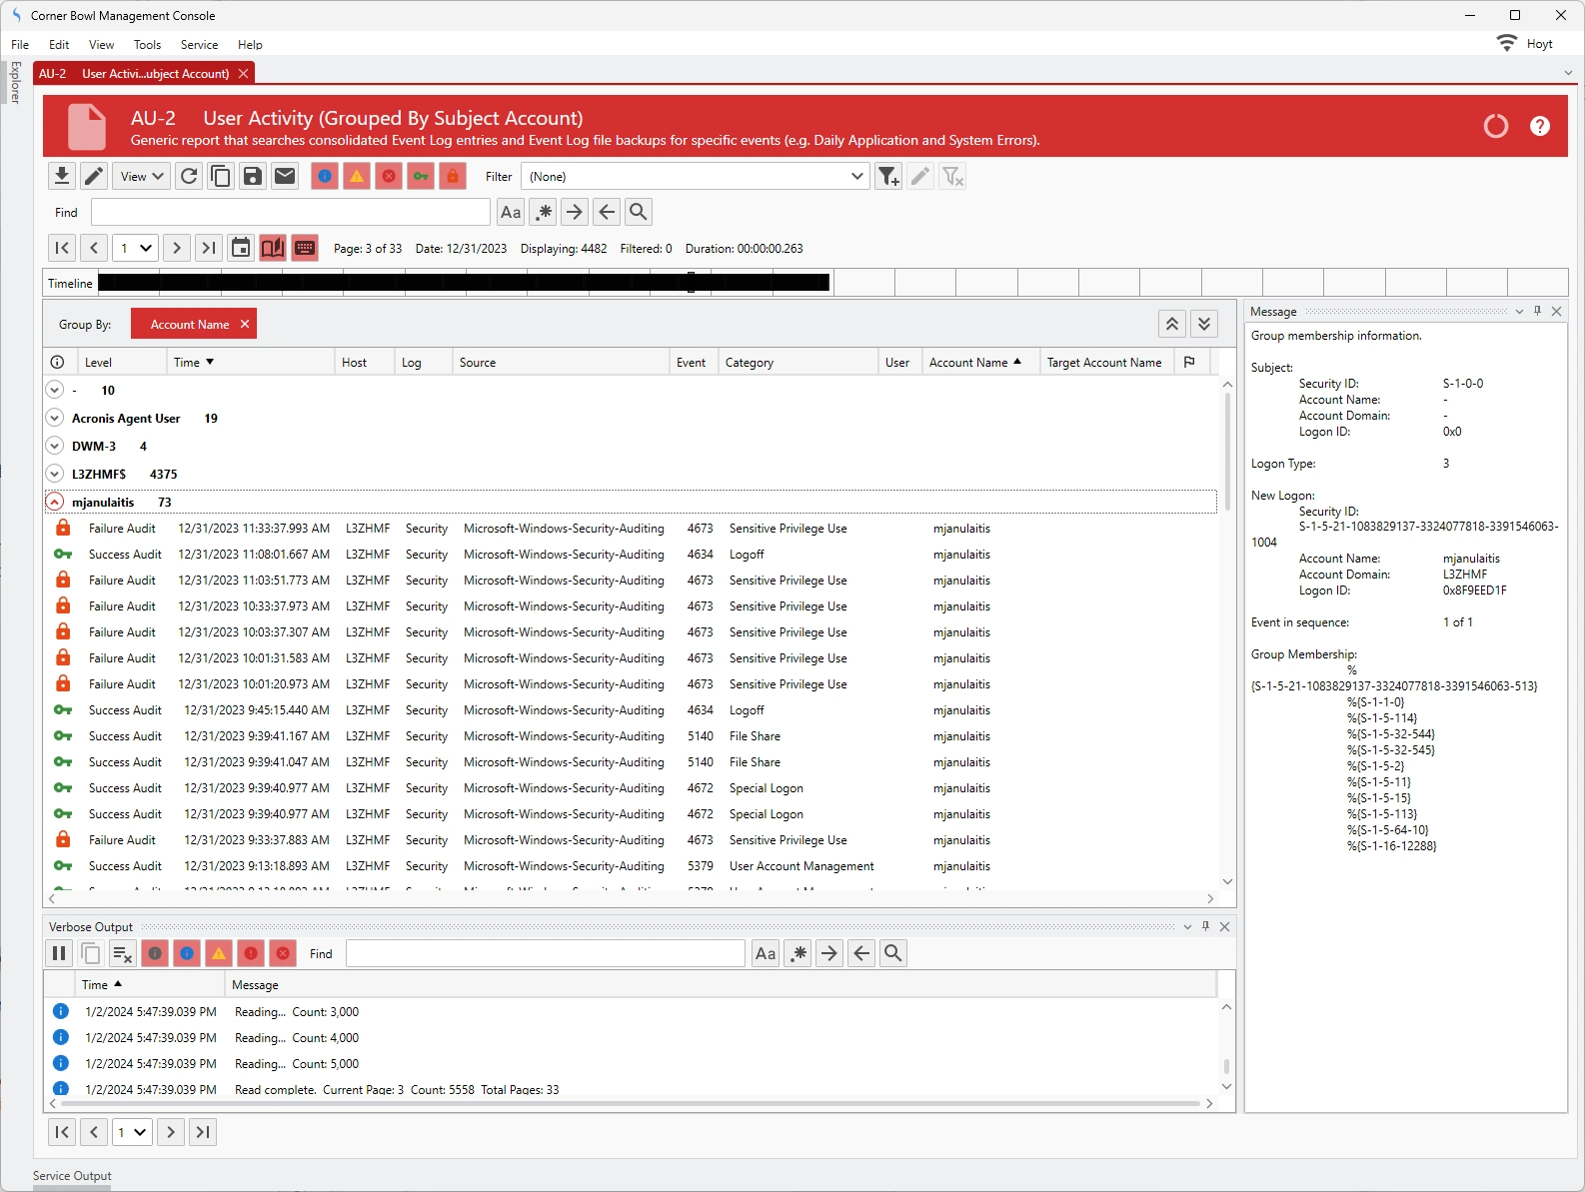Click the refresh report icon
The image size is (1585, 1192).
[x=189, y=177]
